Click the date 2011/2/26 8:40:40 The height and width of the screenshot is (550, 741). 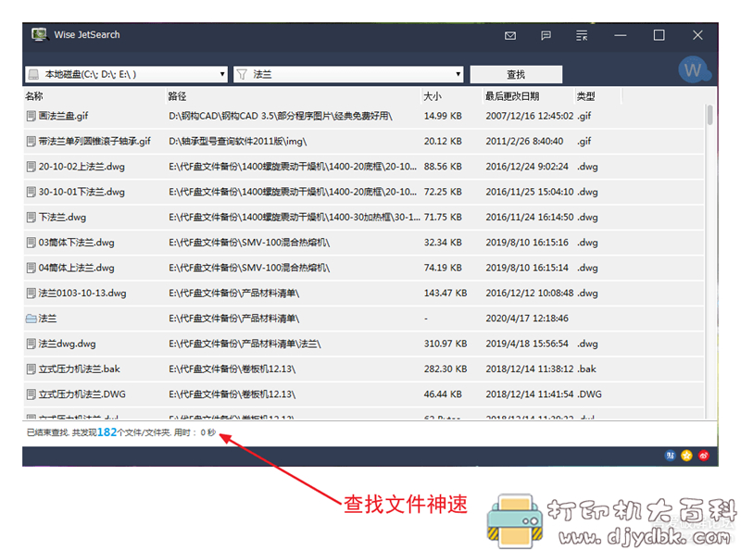tap(524, 142)
